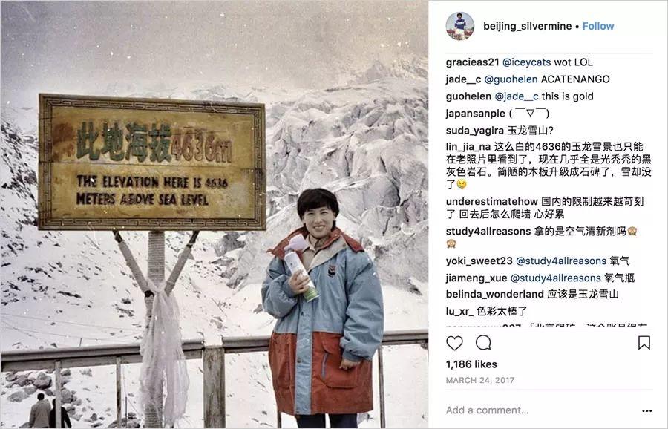
Task: Visit japansanple commenter profile
Action: 476,114
